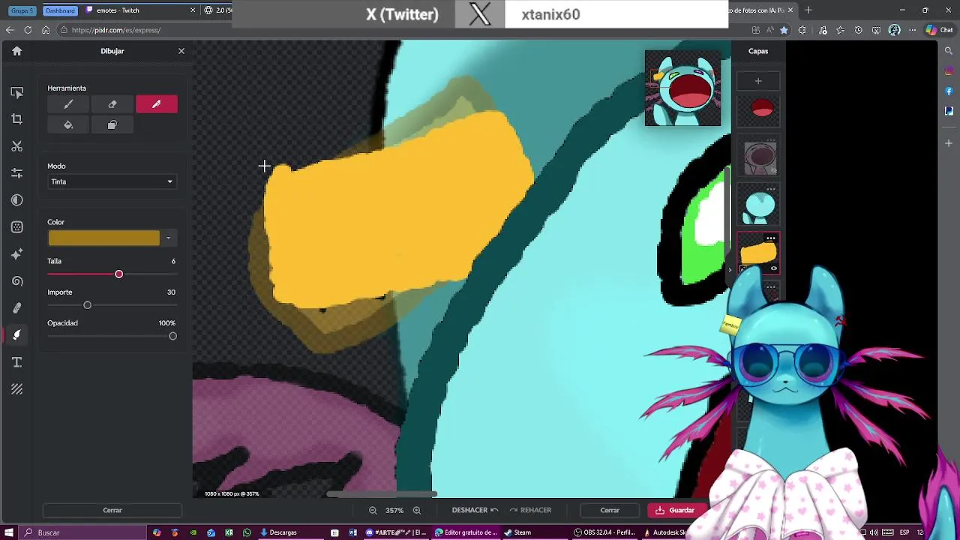Open options menu of cyan character layer
Image resolution: width=960 pixels, height=540 pixels.
coord(771,189)
